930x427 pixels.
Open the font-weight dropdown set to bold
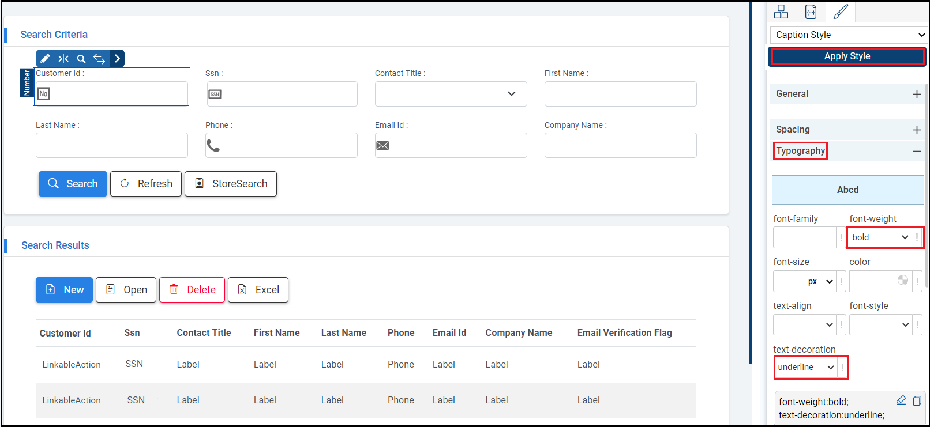880,237
